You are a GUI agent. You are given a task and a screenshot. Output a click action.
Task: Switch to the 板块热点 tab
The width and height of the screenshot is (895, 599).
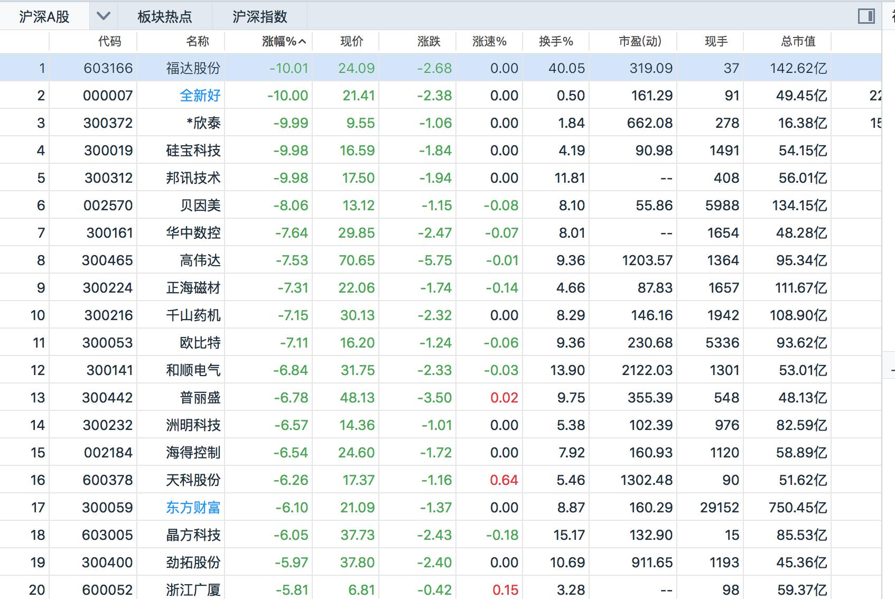[165, 16]
